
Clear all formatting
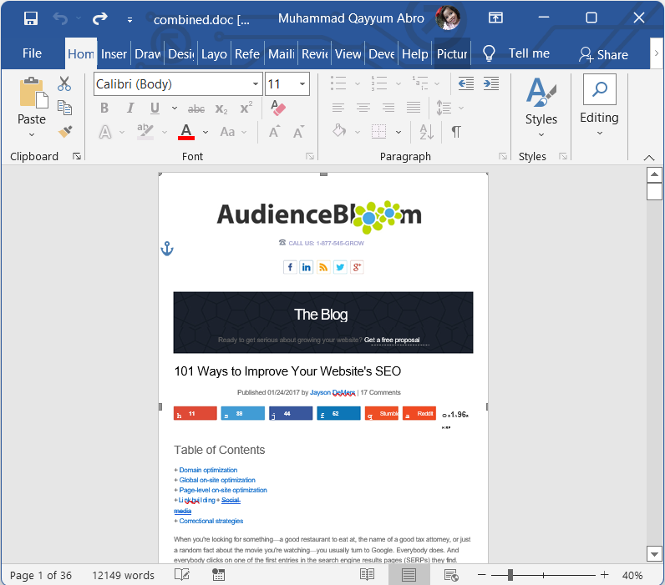[x=278, y=108]
